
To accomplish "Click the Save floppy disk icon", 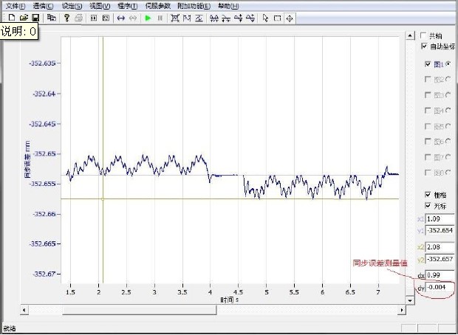I will [34, 17].
